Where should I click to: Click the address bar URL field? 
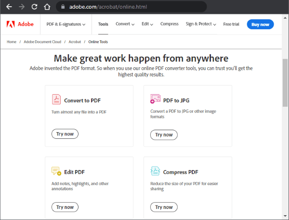coord(131,7)
